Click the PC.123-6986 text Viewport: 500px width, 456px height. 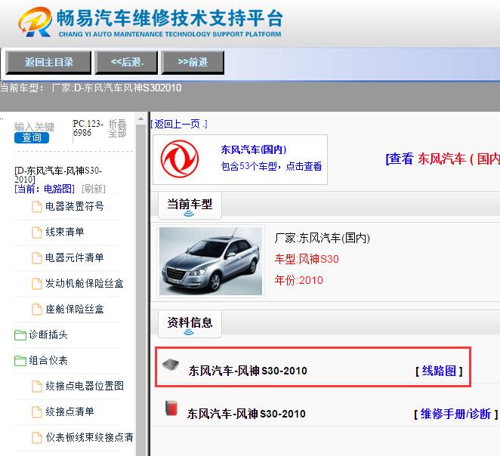88,128
